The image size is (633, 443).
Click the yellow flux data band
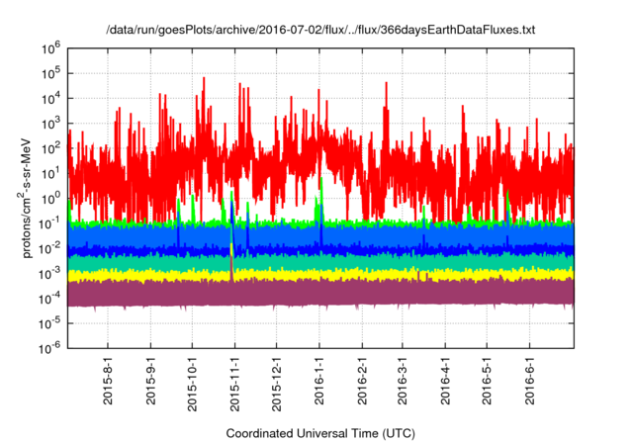click(320, 276)
